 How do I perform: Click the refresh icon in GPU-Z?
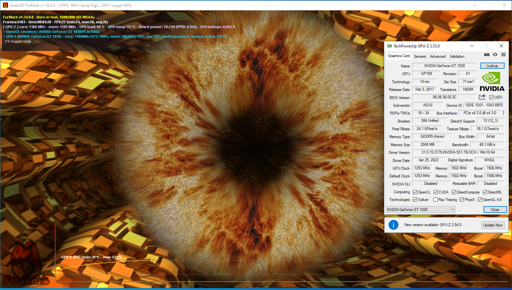(x=495, y=55)
